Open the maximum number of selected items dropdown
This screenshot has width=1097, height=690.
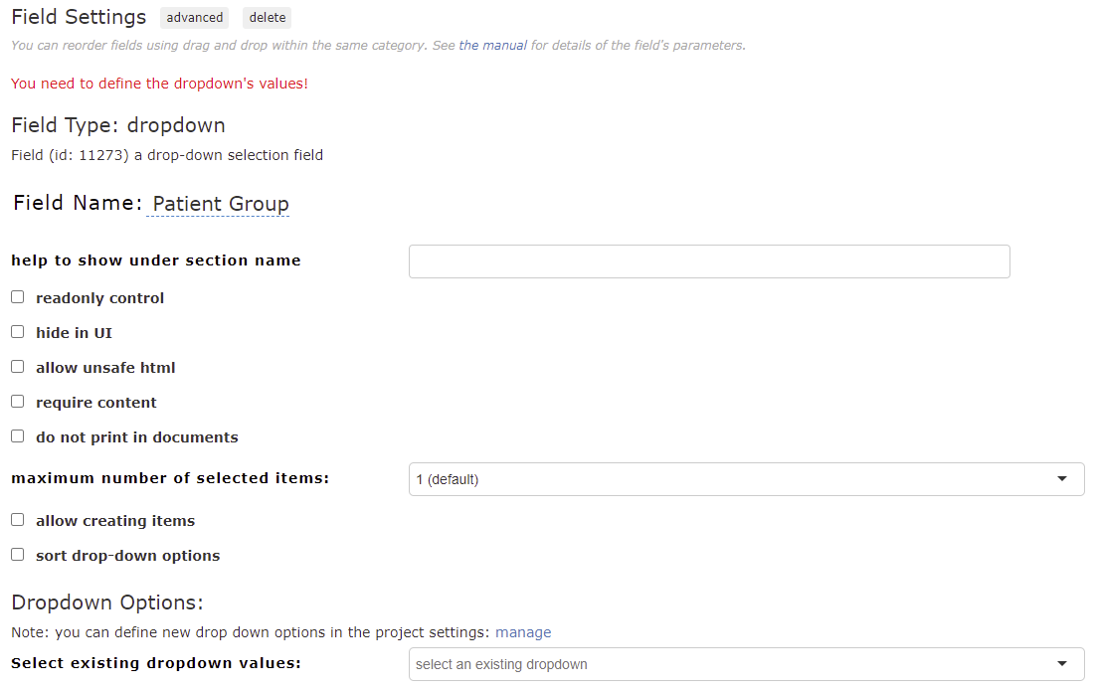747,479
